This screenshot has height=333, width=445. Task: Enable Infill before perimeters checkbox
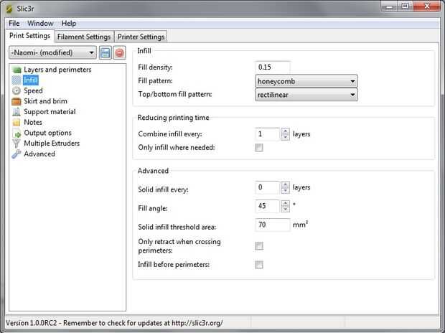coord(259,265)
